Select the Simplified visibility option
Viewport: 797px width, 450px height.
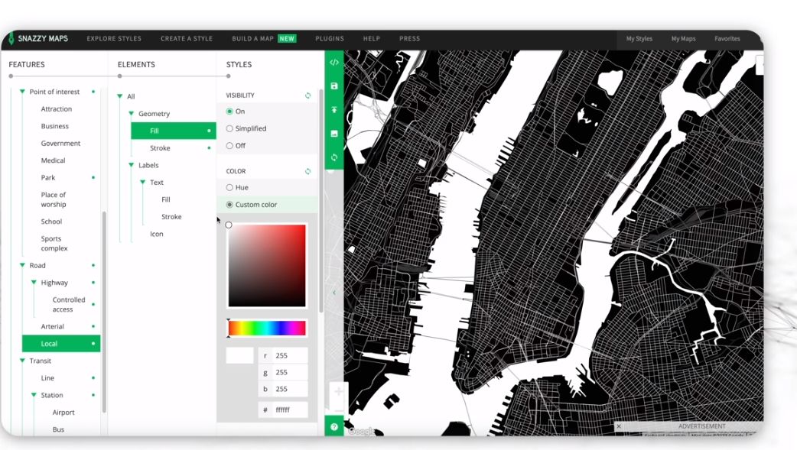(229, 128)
